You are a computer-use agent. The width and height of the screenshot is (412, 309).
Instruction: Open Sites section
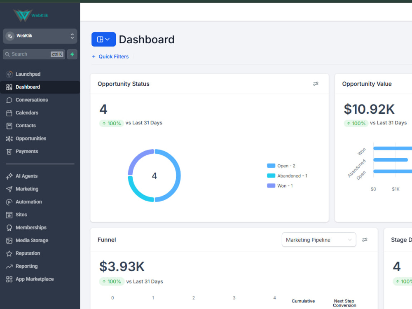coord(40,215)
